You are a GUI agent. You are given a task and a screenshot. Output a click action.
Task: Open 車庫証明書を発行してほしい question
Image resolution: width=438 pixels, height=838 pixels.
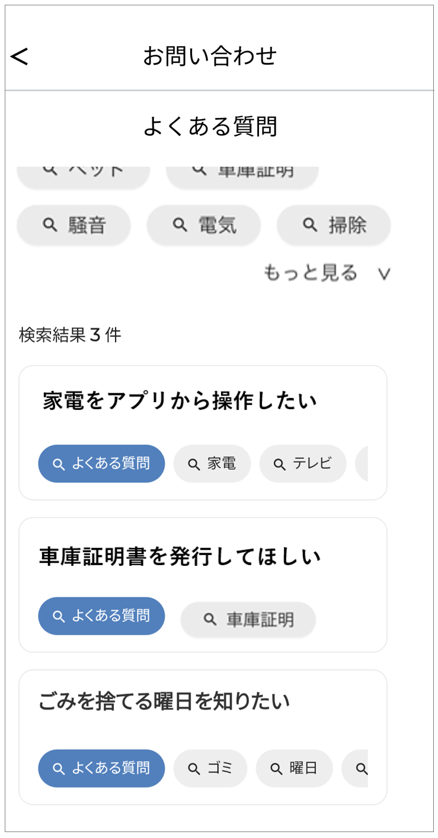180,556
